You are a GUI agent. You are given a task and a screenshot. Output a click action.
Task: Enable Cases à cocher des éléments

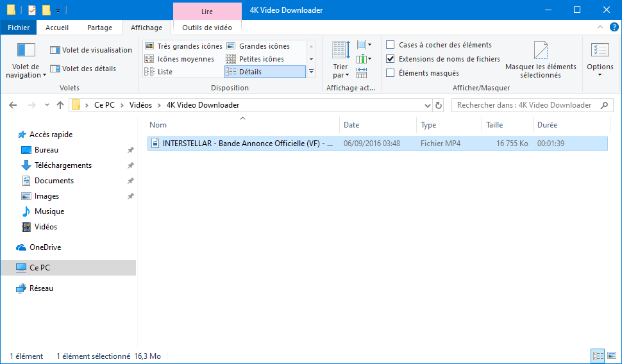coord(391,45)
